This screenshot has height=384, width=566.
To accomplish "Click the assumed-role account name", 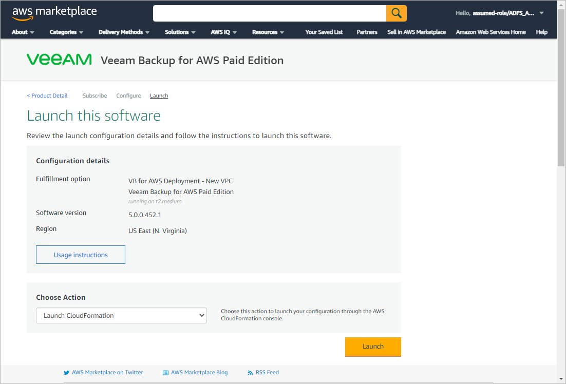I will click(503, 13).
